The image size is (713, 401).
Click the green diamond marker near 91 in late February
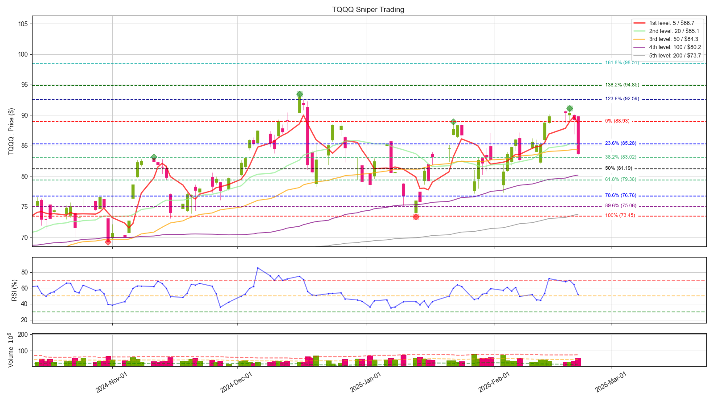pyautogui.click(x=570, y=108)
